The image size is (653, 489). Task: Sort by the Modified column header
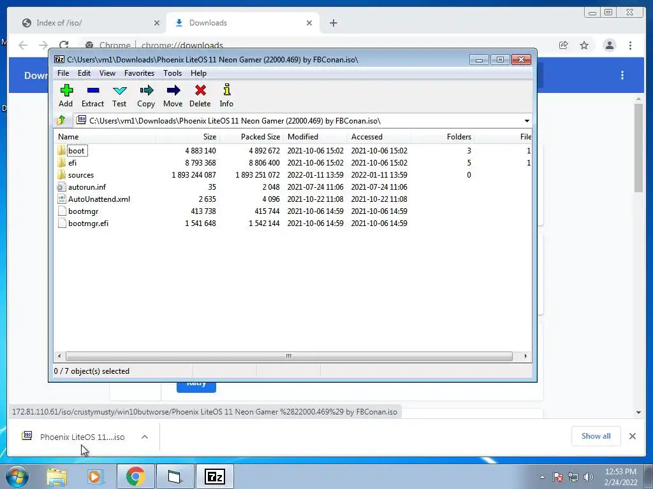(315, 137)
